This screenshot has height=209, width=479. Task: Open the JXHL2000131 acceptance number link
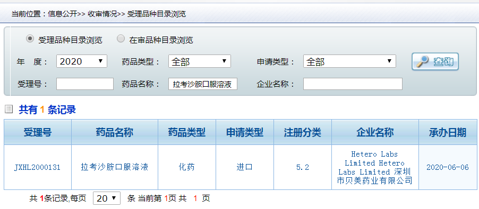coord(37,167)
